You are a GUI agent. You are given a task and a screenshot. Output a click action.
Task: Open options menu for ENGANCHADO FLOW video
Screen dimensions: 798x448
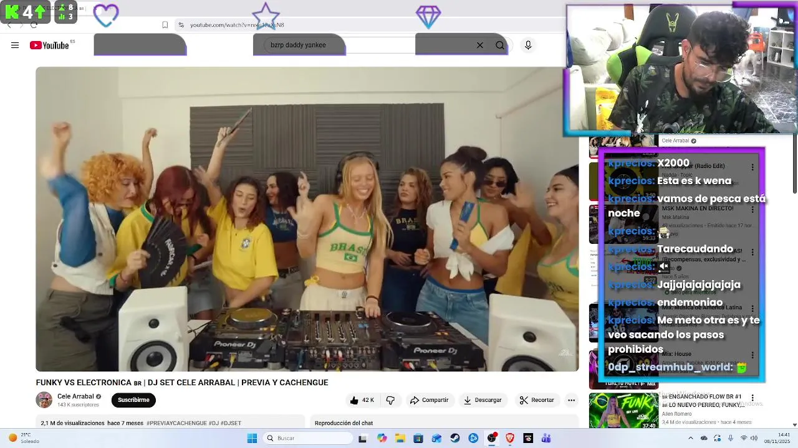pos(752,398)
